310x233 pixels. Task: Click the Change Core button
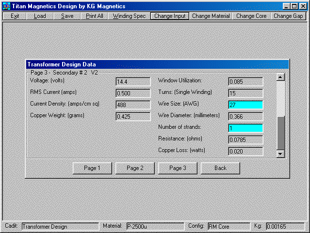point(251,16)
